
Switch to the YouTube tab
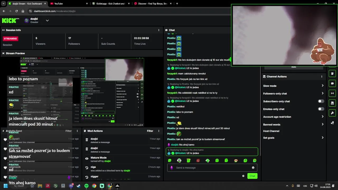[69, 4]
